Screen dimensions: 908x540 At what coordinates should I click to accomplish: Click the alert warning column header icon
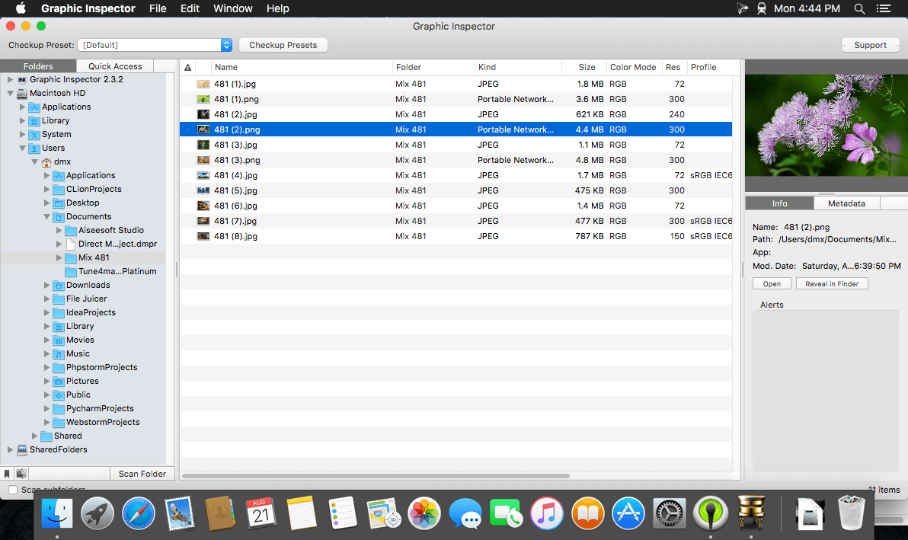click(188, 67)
